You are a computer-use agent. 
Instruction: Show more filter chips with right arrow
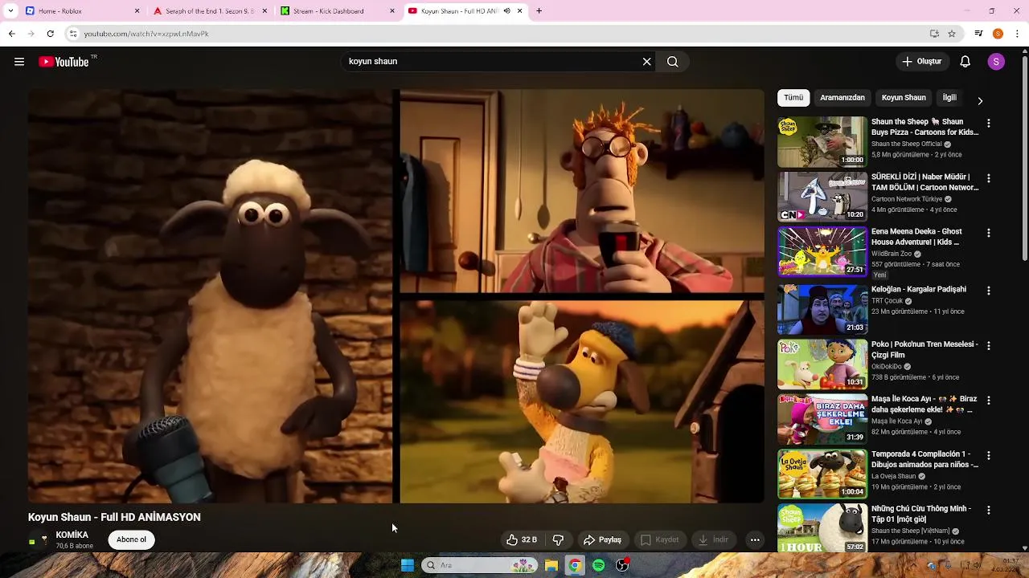980,100
